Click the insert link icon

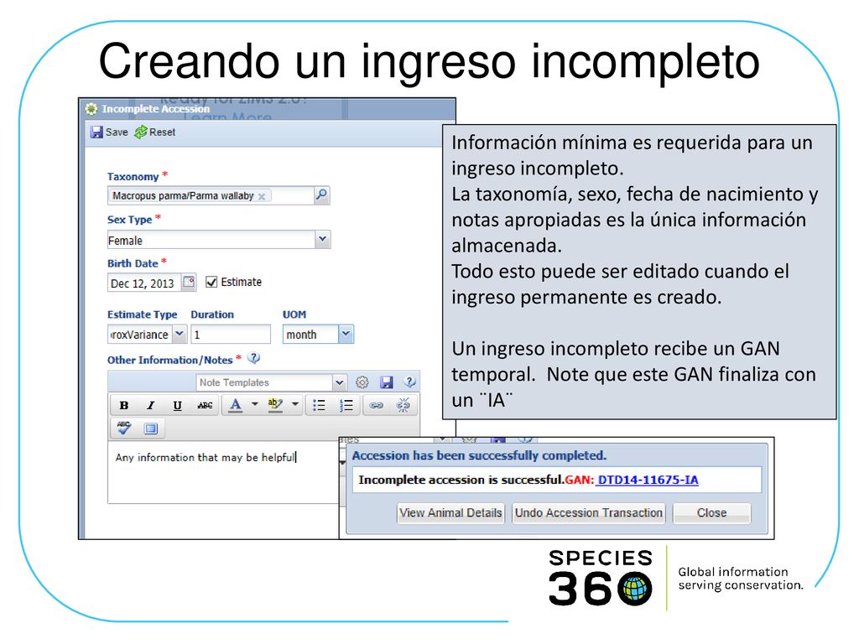[377, 405]
